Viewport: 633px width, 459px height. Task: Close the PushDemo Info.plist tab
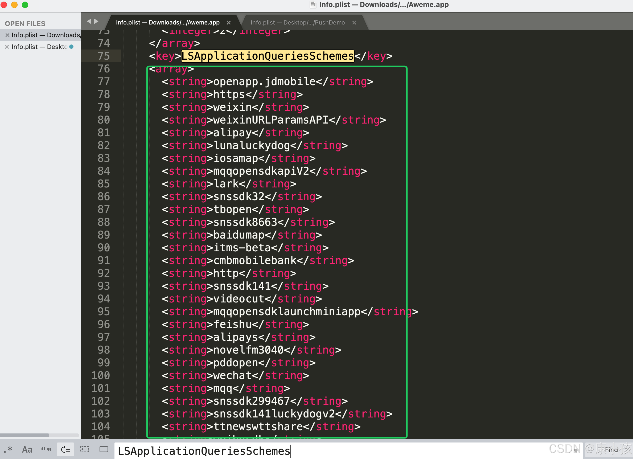pos(354,23)
